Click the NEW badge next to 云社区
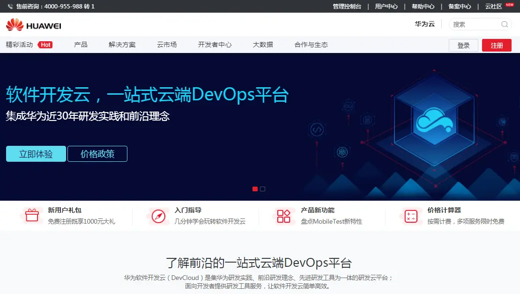The image size is (520, 294). pyautogui.click(x=510, y=5)
